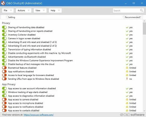Open the Actions dropdown menu

click(24, 10)
